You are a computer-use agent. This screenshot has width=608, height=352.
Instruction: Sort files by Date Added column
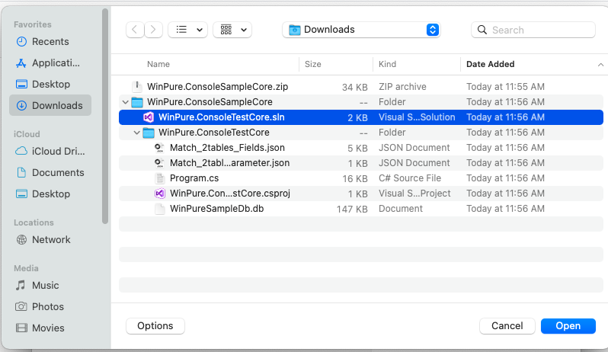tap(490, 64)
